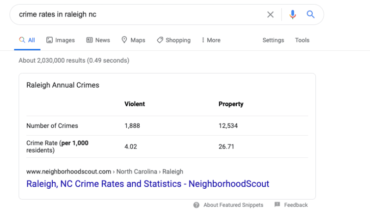Click the Shopping tab tag icon
The height and width of the screenshot is (215, 370).
[160, 40]
